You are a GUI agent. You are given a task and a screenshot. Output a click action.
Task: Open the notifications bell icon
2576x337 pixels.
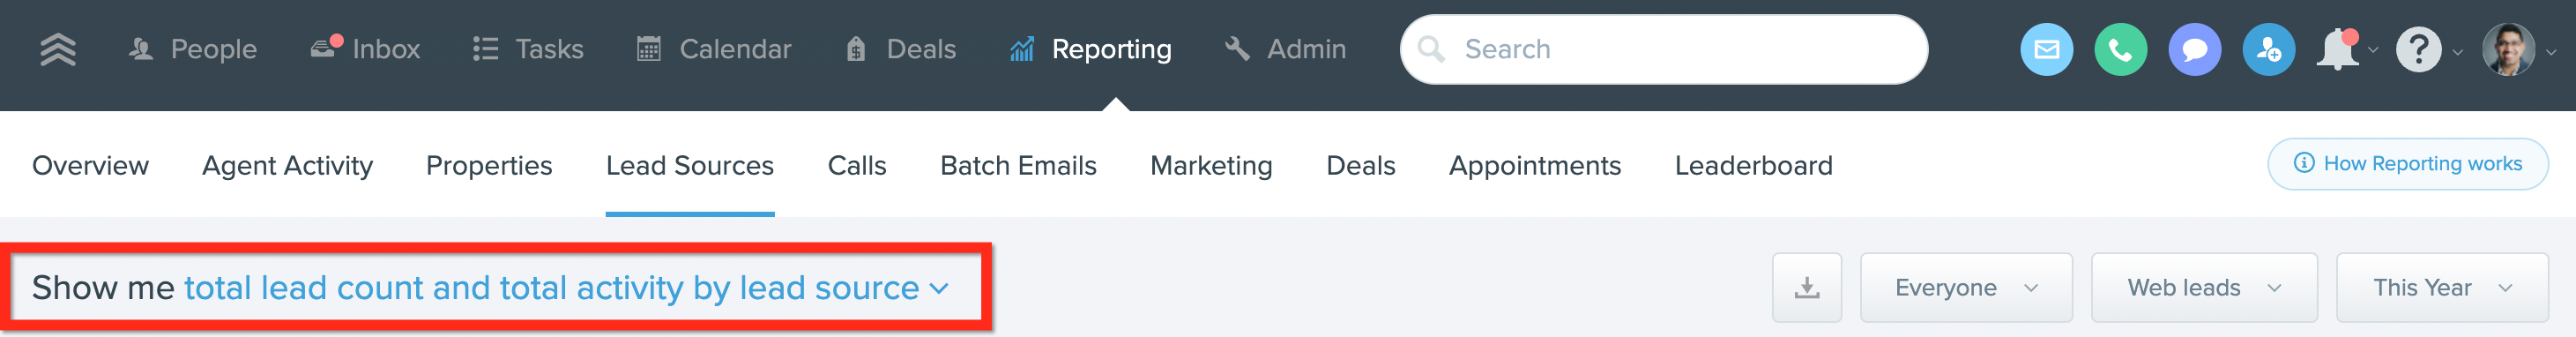tap(2338, 49)
